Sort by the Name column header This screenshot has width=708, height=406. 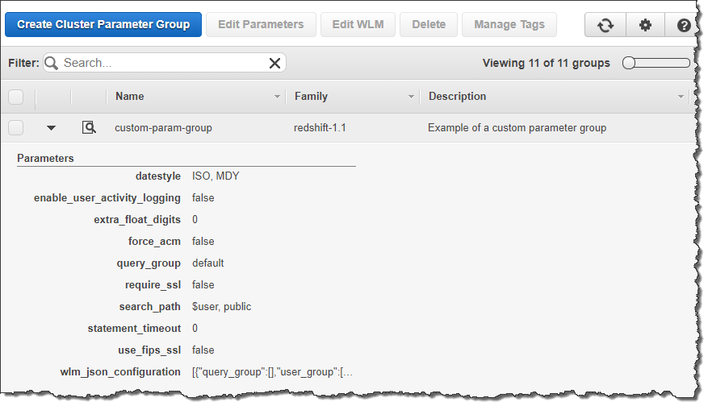coord(130,97)
